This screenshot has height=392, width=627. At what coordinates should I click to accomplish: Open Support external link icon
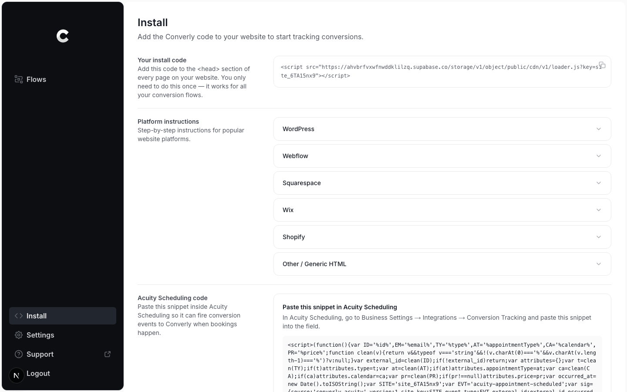108,354
